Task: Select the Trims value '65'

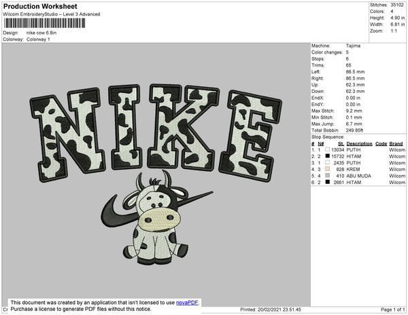Action: coord(348,65)
